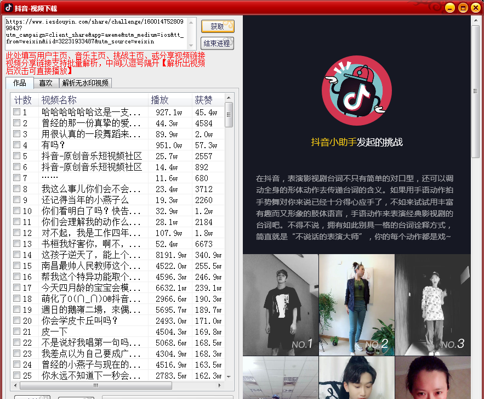Screen dimensions: 484x399
Task: Click the 获取 fetch button
Action: (218, 26)
